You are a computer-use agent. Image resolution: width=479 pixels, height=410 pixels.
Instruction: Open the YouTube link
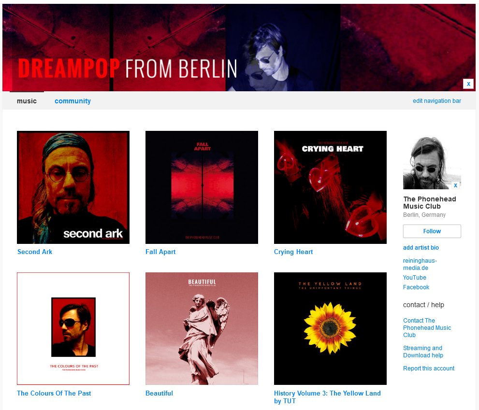415,278
